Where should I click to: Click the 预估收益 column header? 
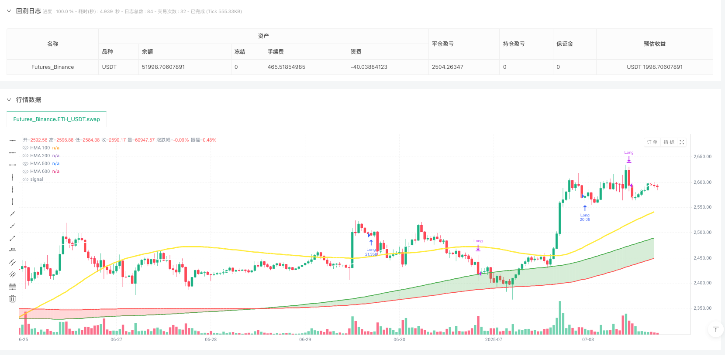coord(655,44)
